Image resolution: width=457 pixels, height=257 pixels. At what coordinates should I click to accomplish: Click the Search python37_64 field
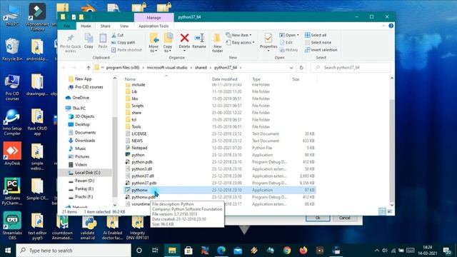click(351, 68)
